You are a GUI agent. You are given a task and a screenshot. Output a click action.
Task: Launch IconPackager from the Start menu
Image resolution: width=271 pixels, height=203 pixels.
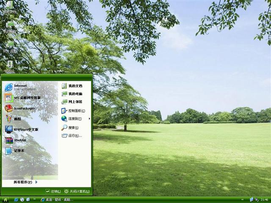tap(20, 108)
